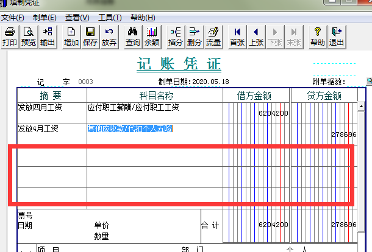Exit using the 退出 icon
Viewport: 372px width, 252px height.
coord(337,37)
